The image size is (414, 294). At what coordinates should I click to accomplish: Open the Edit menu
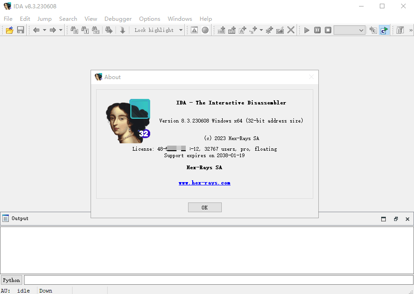[x=25, y=19]
